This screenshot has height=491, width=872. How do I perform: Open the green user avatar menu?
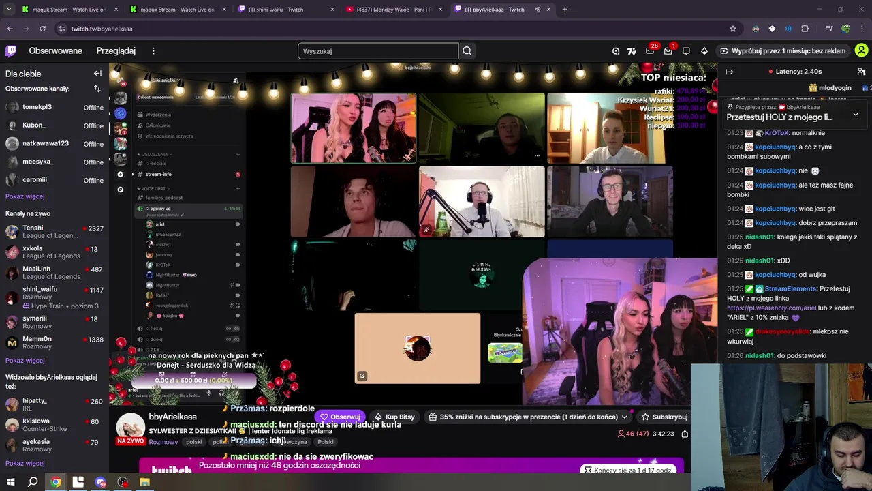click(x=861, y=50)
